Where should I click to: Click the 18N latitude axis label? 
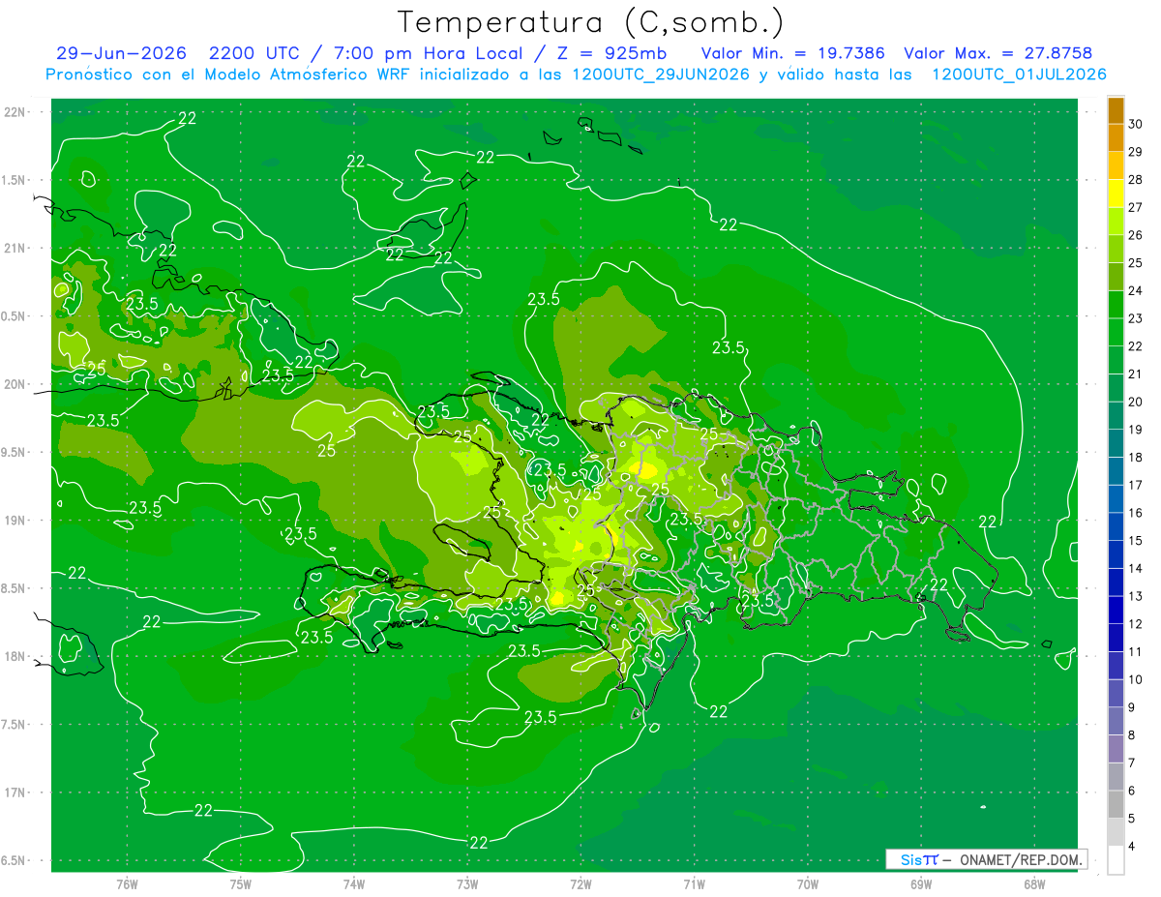tap(15, 657)
